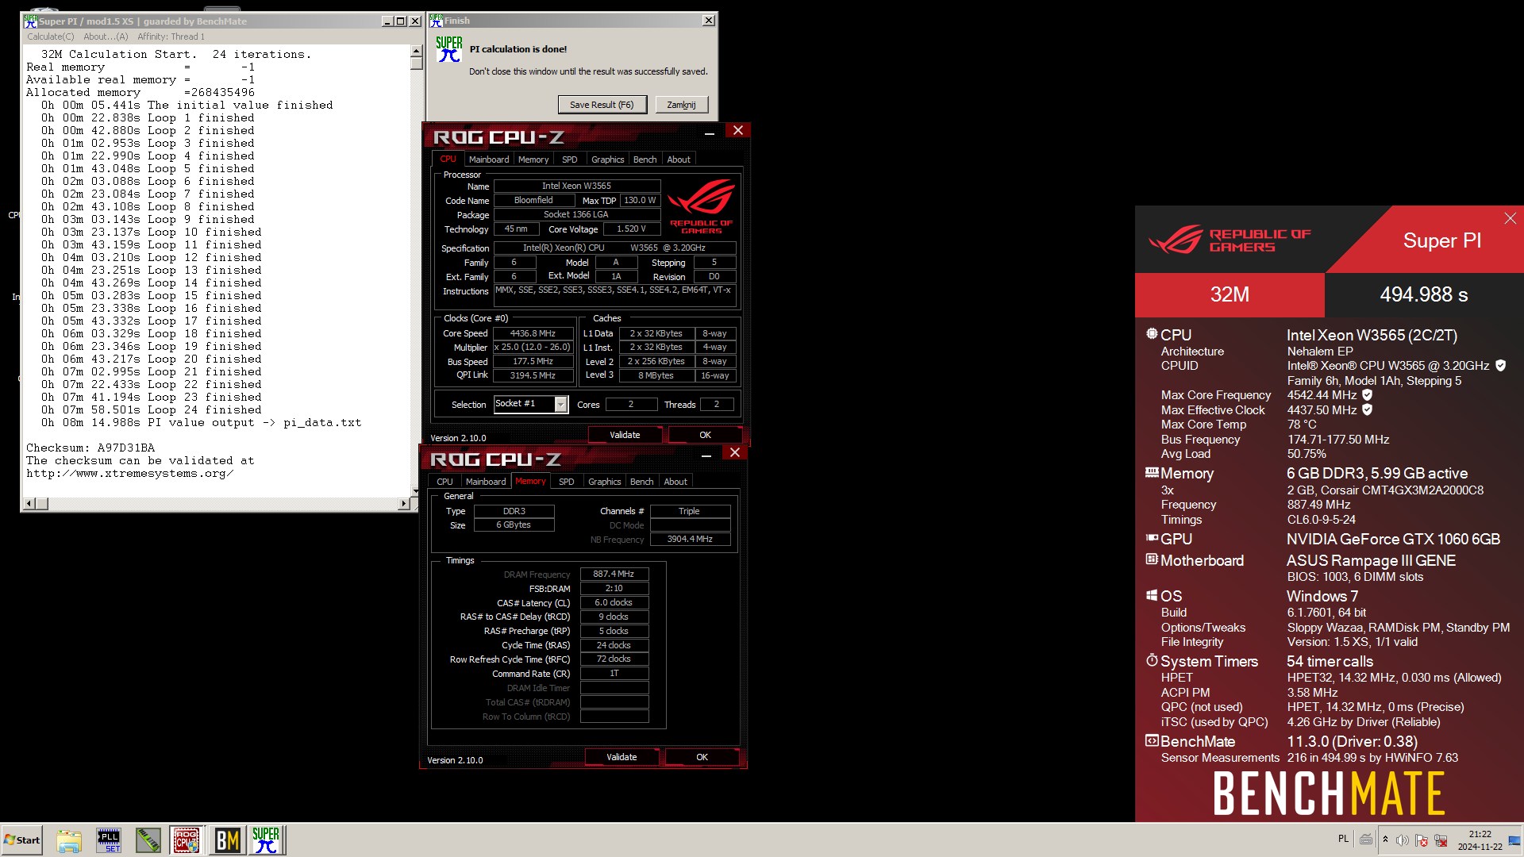This screenshot has width=1524, height=857.
Task: Close the BenchMate result panel
Action: (x=1510, y=218)
